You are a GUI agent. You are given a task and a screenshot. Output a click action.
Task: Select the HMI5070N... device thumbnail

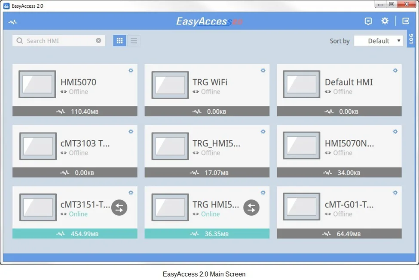point(301,145)
